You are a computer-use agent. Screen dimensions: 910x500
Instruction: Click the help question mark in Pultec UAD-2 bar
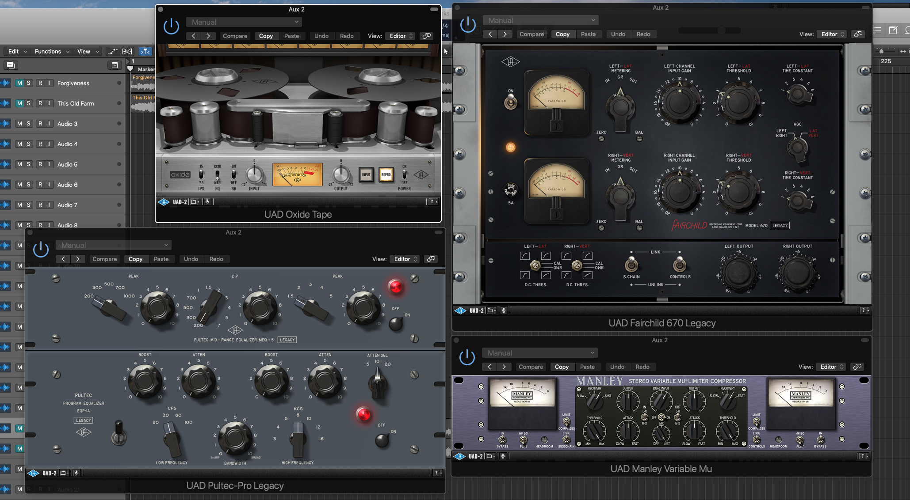point(436,473)
